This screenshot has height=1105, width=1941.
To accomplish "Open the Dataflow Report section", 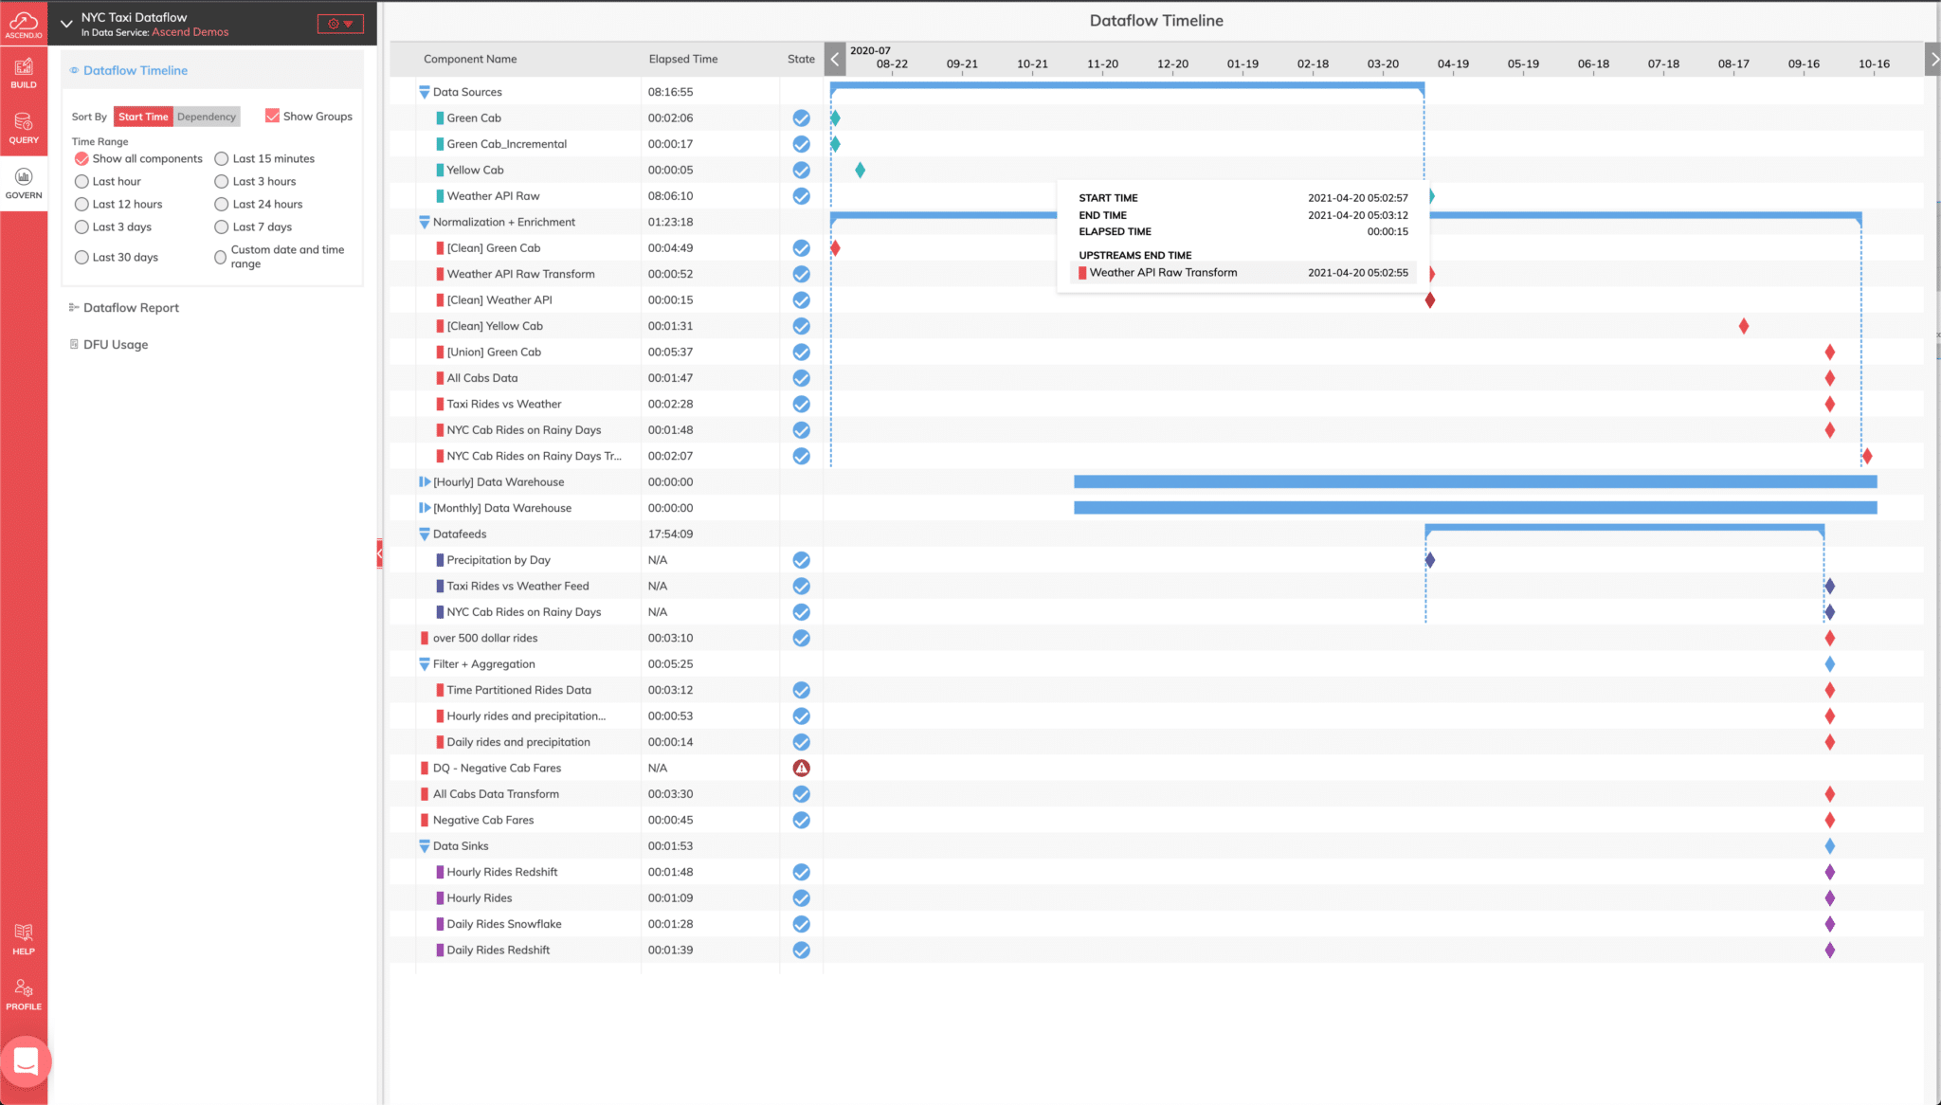I will [131, 307].
